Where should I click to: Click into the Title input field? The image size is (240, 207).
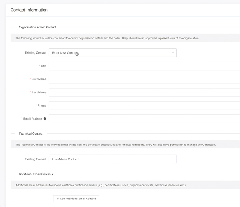(144, 66)
